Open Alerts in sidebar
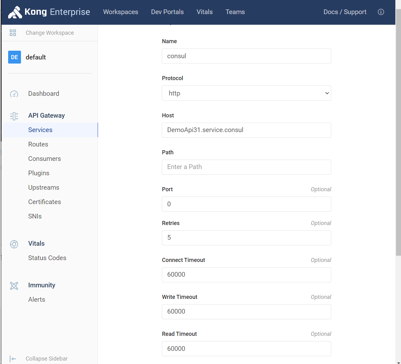 (x=37, y=300)
